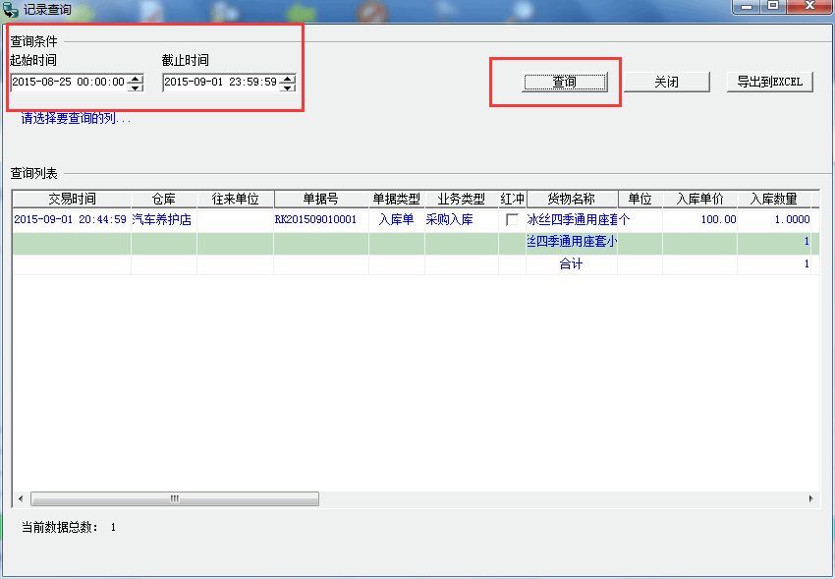Click the 单位 column header
835x579 pixels.
[640, 200]
